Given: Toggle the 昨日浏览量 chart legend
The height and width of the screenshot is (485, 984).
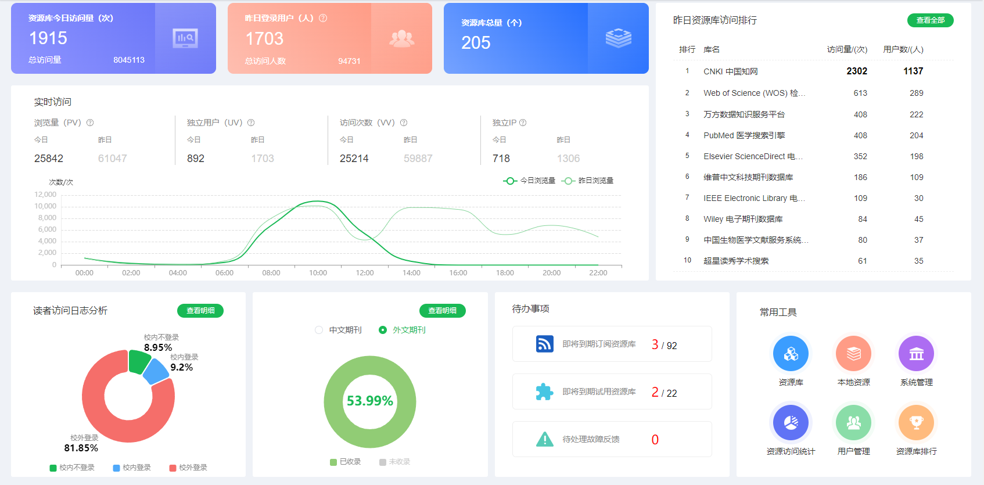Looking at the screenshot, I should 588,181.
